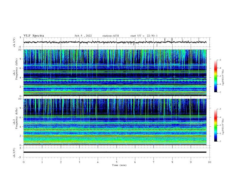Screen dimensions: 236x182
Task: Click the "-3" label on ch.1 color bar
Action: 220,60
